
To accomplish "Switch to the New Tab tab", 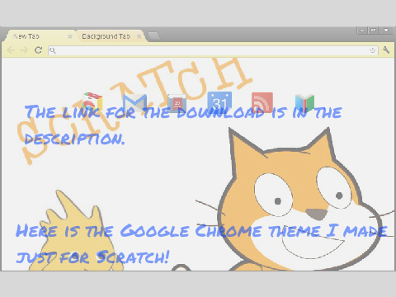I will click(x=40, y=36).
